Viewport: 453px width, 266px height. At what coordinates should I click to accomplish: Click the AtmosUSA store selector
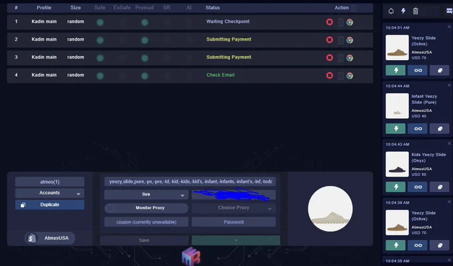[50, 238]
